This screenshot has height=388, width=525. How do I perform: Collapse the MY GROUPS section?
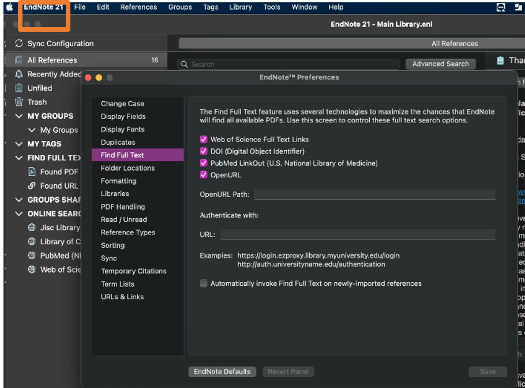click(19, 116)
